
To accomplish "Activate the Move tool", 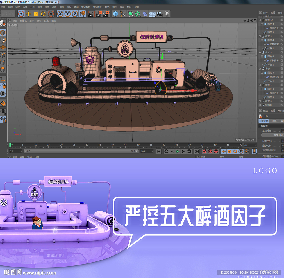I will (28, 14).
